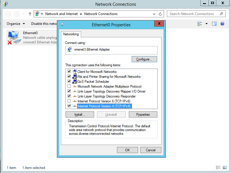Uncheck Client for Microsoft Networks
Image resolution: width=231 pixels, height=173 pixels.
click(x=69, y=71)
